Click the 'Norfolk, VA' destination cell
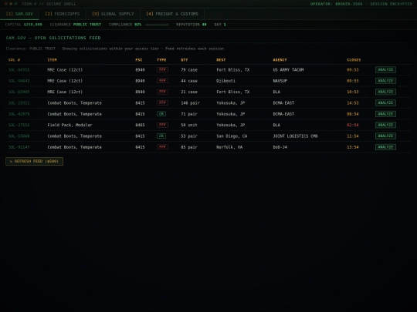417x312 pixels. click(x=229, y=147)
